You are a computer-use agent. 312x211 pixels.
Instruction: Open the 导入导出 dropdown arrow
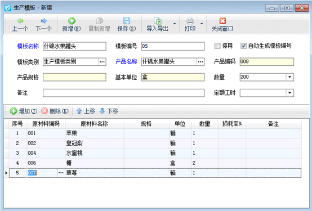coord(175,24)
